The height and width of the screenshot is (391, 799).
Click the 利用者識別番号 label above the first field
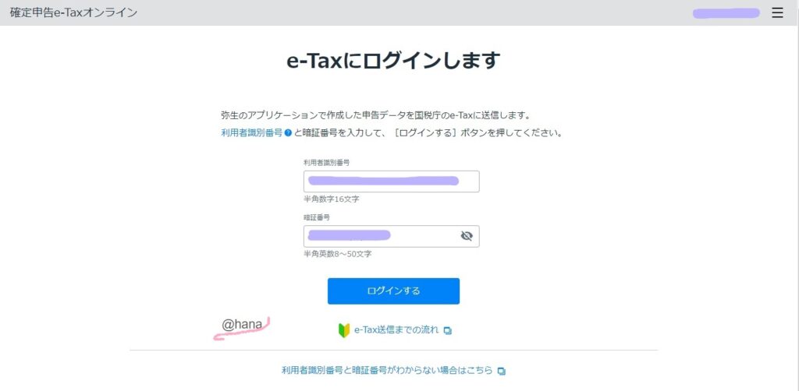pyautogui.click(x=327, y=162)
